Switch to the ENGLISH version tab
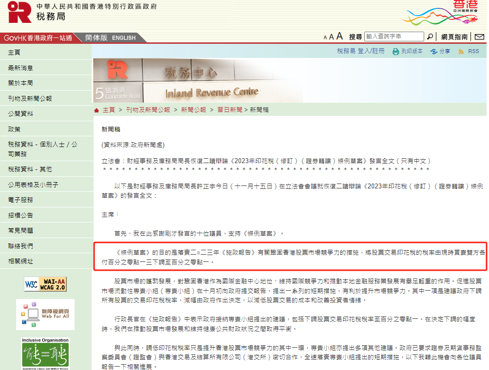 (x=123, y=37)
